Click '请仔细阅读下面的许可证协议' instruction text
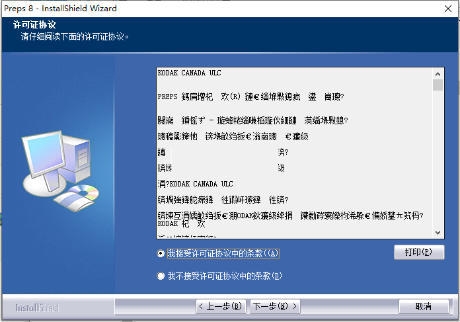This screenshot has width=460, height=322. point(75,36)
